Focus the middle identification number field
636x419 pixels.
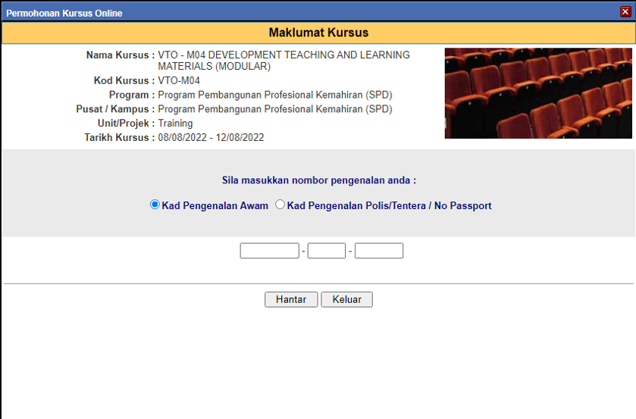tap(327, 251)
